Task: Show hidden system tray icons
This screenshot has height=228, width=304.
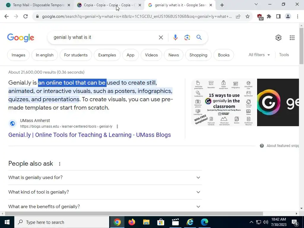Action: coord(251,222)
